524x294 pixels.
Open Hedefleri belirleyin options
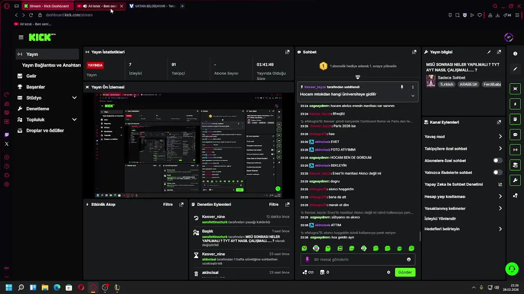[500, 229]
